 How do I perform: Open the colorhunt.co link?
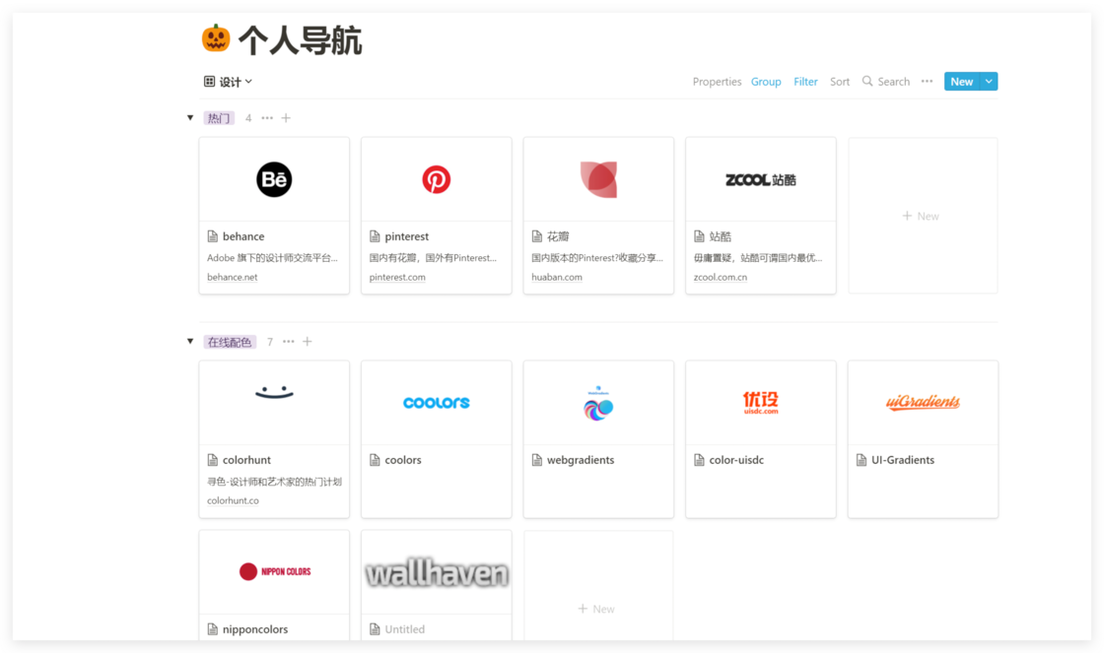coord(233,501)
